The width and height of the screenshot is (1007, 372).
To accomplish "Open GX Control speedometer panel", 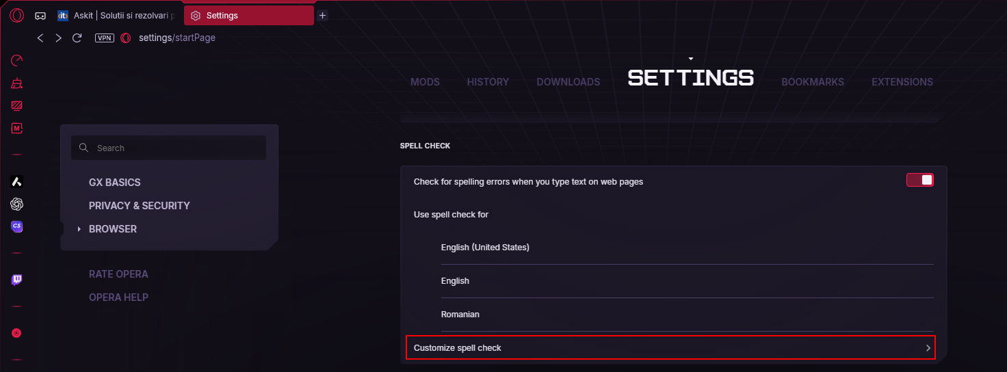I will [17, 60].
